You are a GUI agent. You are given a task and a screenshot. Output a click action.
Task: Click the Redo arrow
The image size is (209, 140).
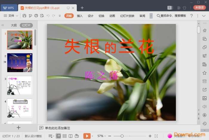pos(53,16)
